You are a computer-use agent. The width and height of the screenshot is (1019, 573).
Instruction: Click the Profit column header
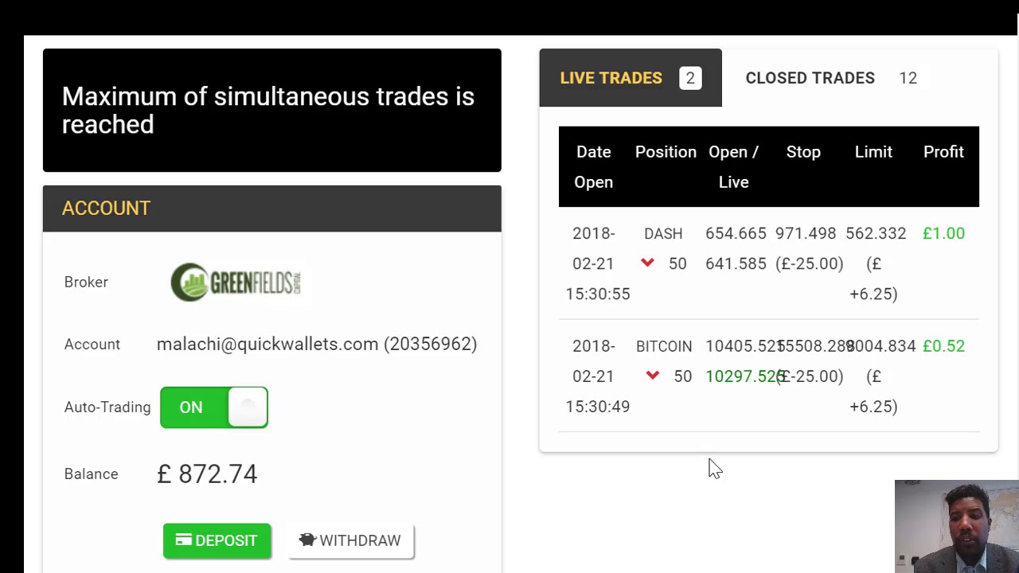tap(943, 152)
